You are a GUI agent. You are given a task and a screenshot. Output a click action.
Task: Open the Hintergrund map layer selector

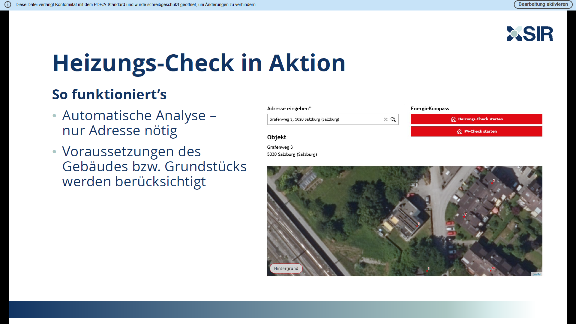pos(286,268)
